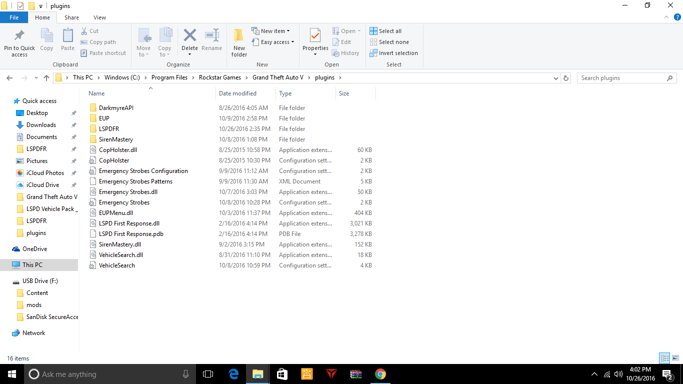
Task: Select OneDrive in the navigation pane
Action: tap(34, 249)
